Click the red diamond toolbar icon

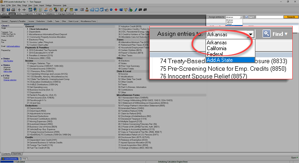(x=116, y=9)
